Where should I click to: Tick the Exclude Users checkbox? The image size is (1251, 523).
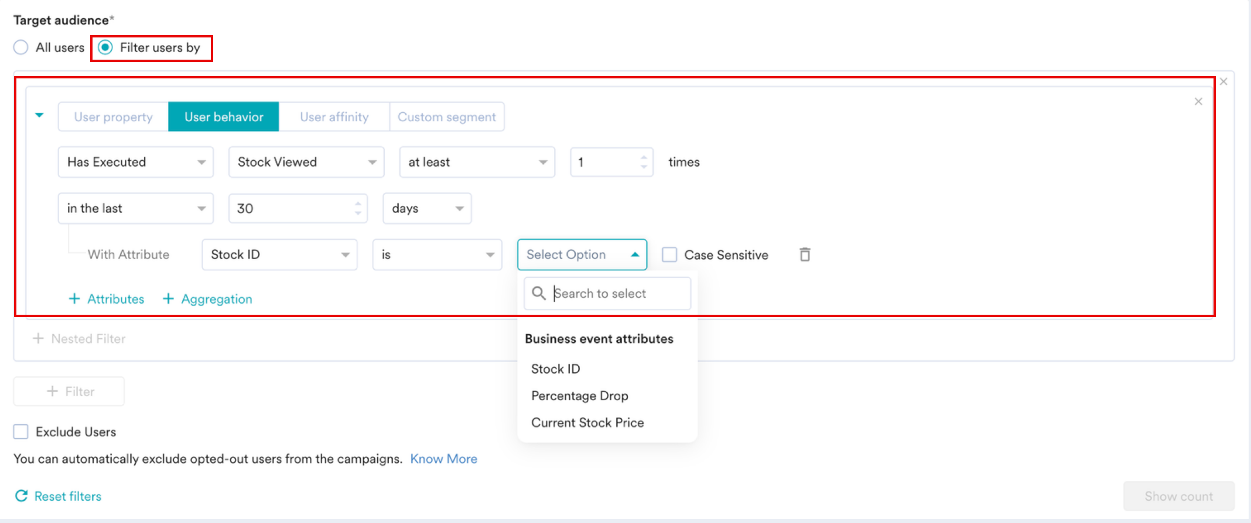pos(21,432)
